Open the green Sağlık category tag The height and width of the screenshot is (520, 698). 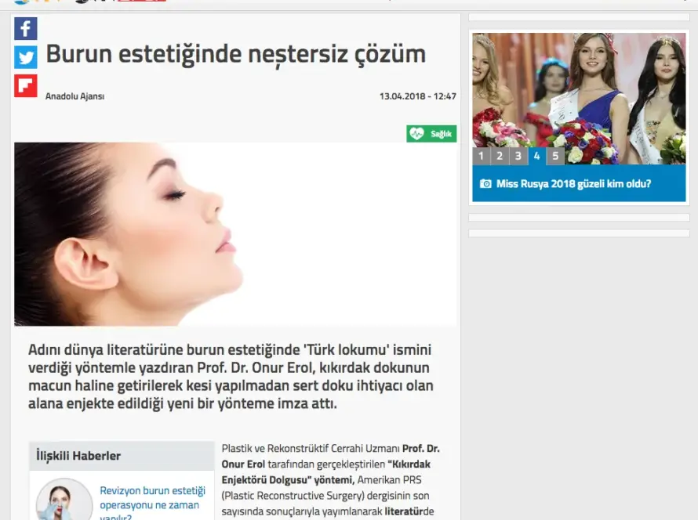[x=431, y=134]
